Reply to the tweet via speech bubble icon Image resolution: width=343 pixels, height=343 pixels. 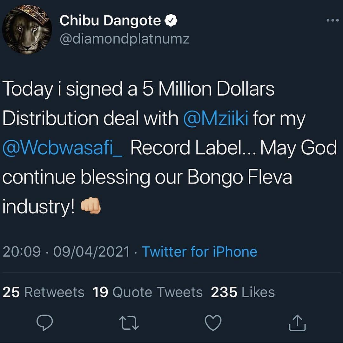click(x=44, y=323)
